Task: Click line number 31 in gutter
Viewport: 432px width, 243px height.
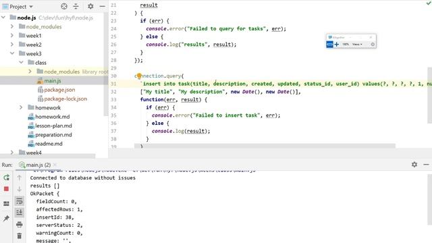Action: pyautogui.click(x=113, y=84)
